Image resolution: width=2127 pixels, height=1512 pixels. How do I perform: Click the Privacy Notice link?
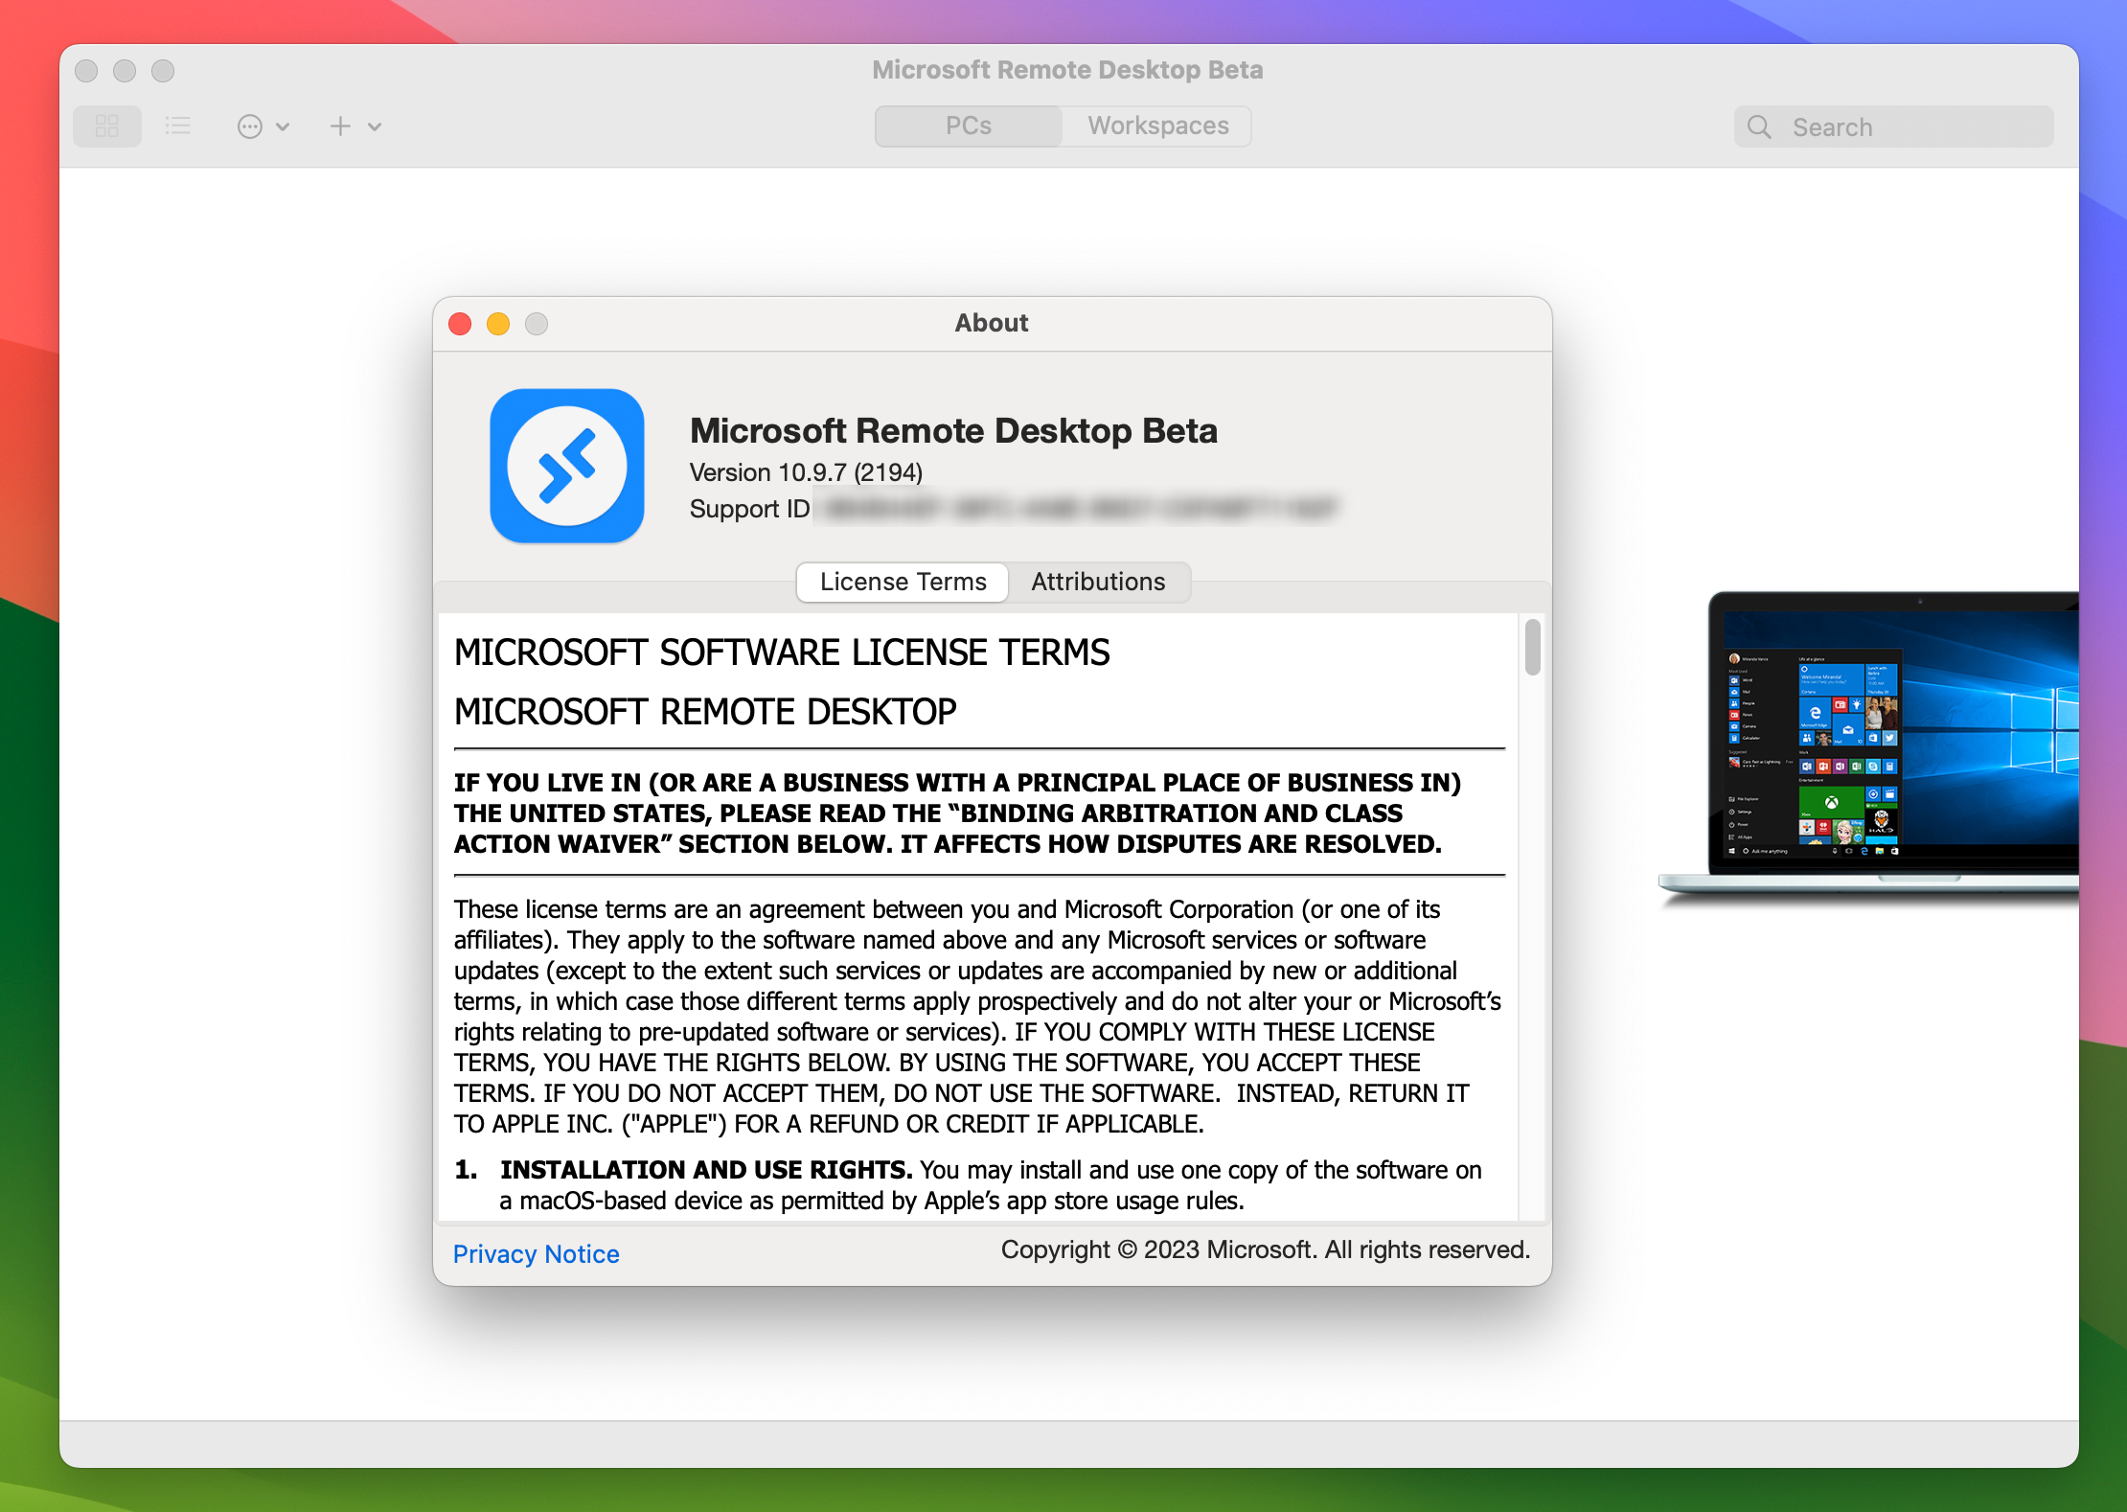pyautogui.click(x=535, y=1253)
